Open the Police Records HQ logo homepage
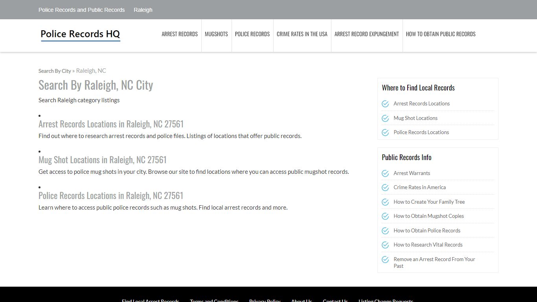Image resolution: width=537 pixels, height=302 pixels. [80, 35]
